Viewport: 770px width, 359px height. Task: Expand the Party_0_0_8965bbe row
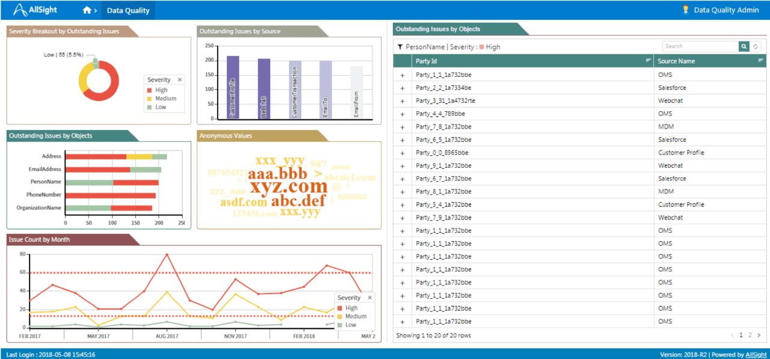coord(402,153)
